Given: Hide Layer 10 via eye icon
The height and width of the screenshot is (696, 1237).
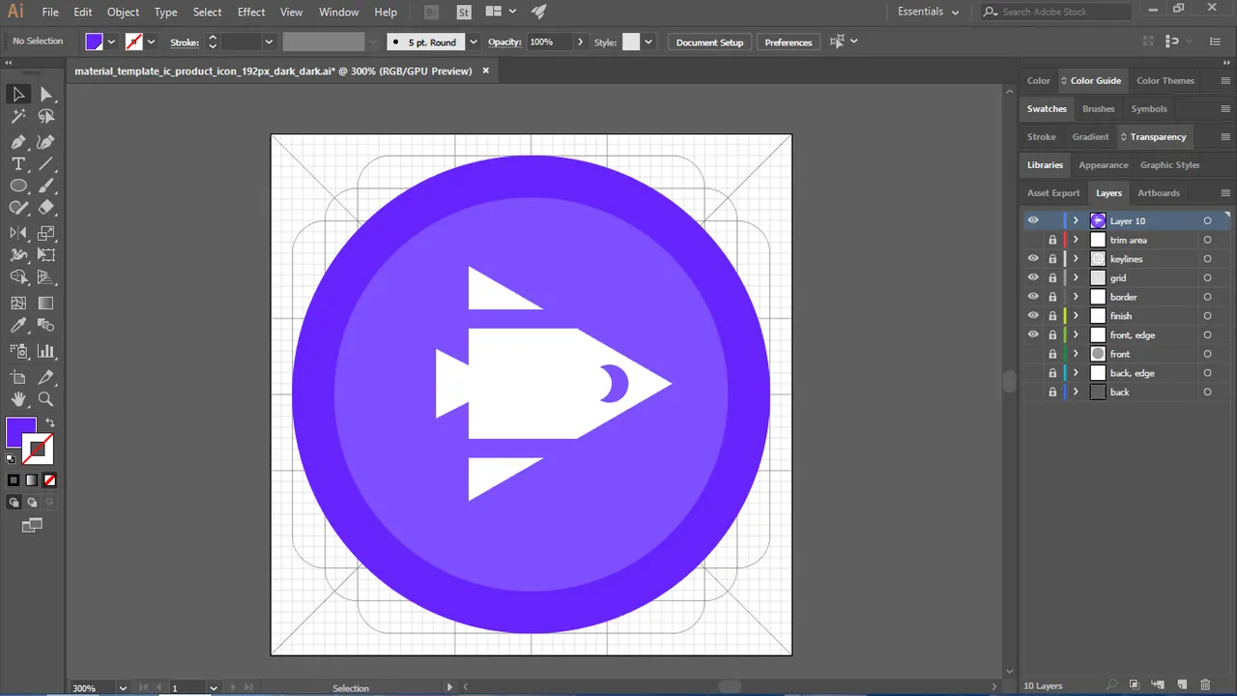Looking at the screenshot, I should (1033, 220).
